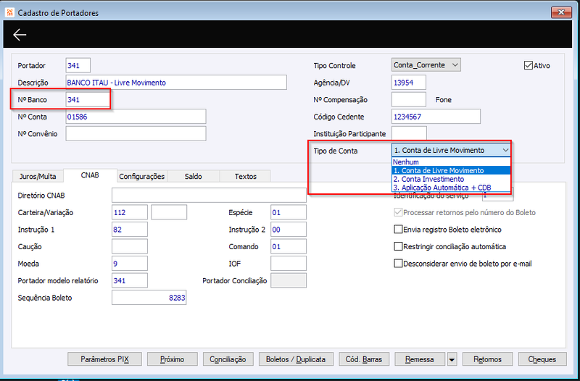The image size is (580, 381).
Task: Check Restringir conciliação automática
Action: 398,246
